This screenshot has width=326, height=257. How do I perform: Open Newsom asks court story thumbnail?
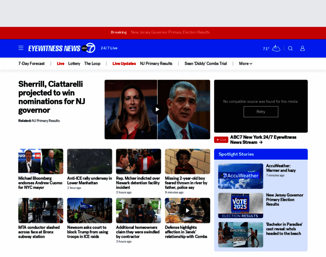(x=90, y=210)
